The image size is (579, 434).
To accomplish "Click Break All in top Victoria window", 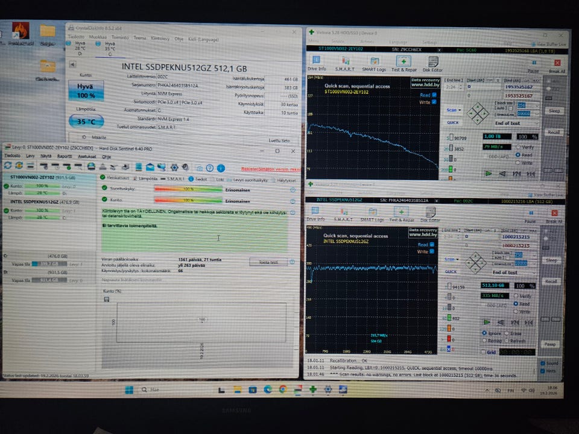I will pyautogui.click(x=557, y=66).
